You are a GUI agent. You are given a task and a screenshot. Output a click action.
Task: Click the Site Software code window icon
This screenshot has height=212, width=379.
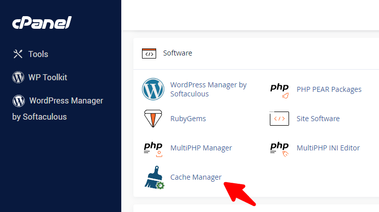click(x=279, y=118)
